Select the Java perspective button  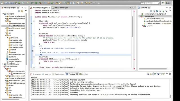168,3
